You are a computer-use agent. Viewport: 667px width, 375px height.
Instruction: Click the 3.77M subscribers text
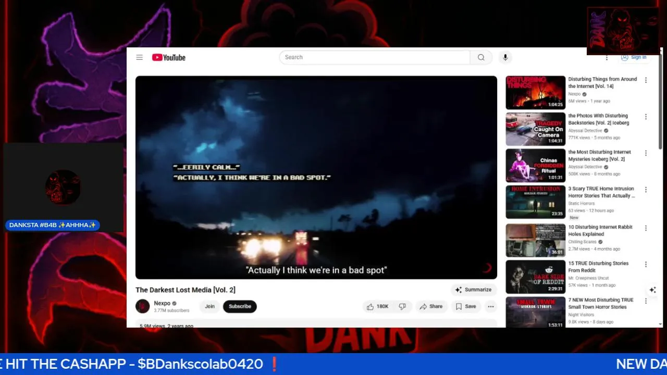point(171,311)
